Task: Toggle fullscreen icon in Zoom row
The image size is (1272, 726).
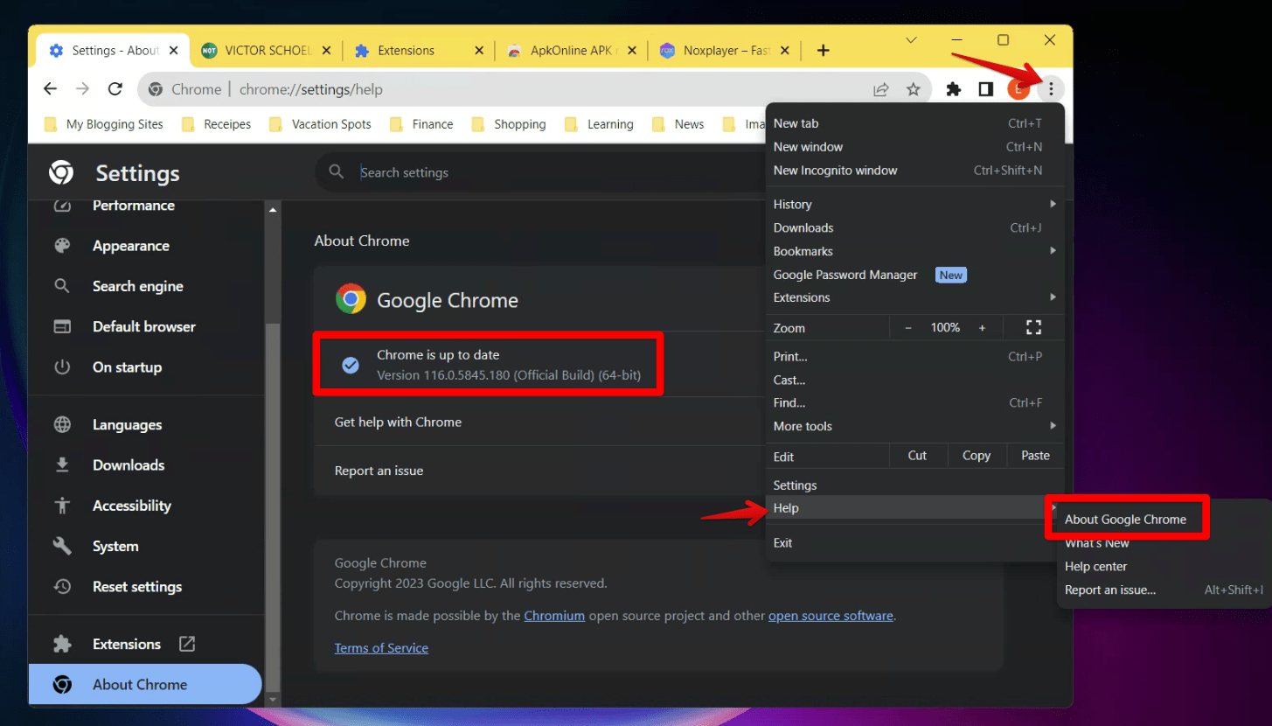Action: point(1033,327)
